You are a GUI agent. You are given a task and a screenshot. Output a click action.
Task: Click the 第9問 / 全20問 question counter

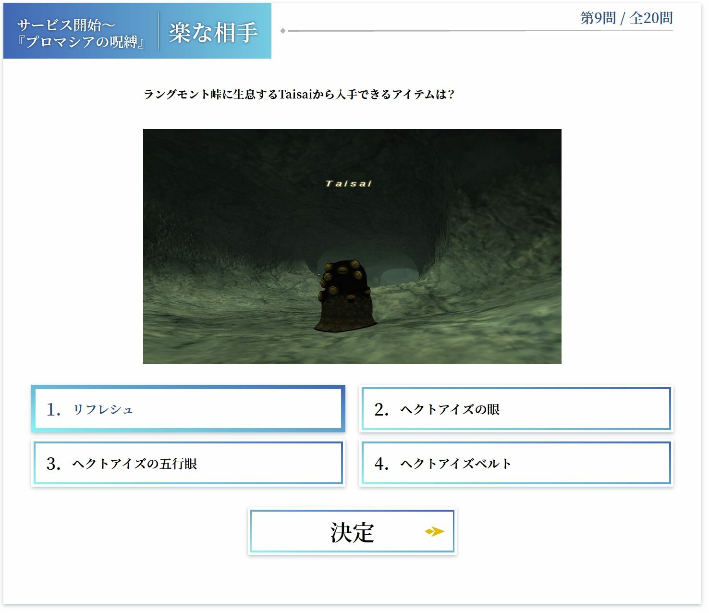[x=626, y=18]
